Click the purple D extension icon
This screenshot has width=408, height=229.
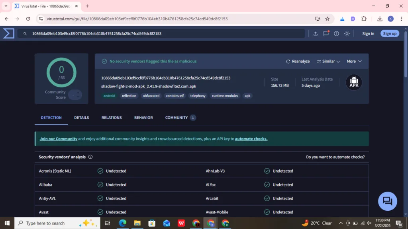(353, 19)
